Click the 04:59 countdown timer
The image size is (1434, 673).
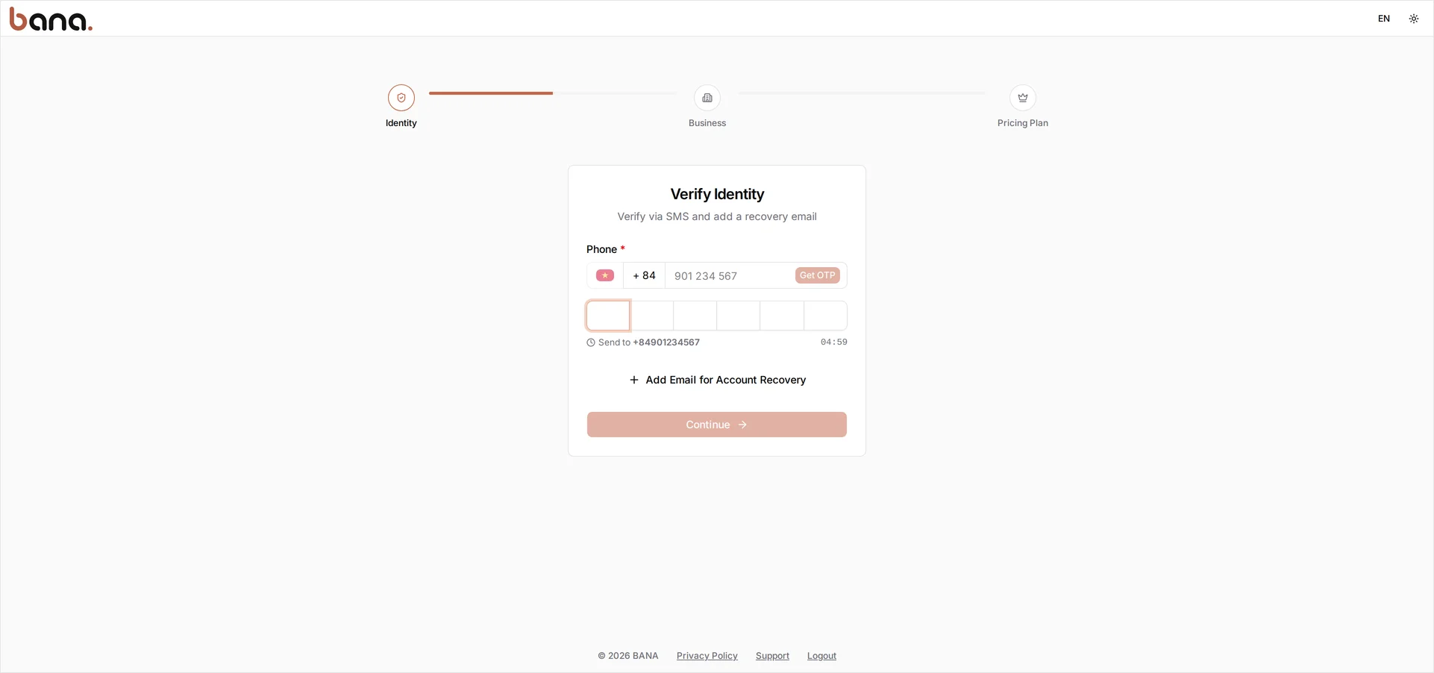(x=834, y=342)
